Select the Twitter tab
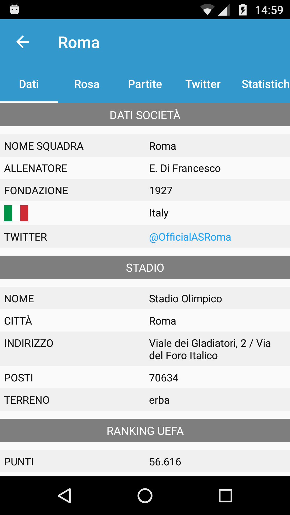This screenshot has height=515, width=290. (203, 84)
